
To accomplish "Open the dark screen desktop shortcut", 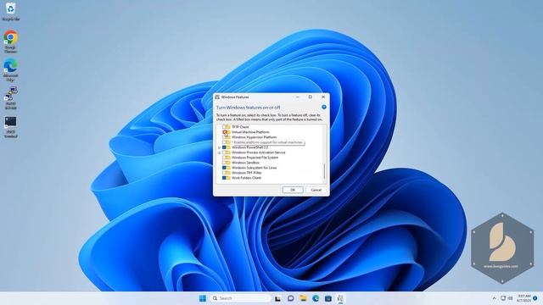I will pyautogui.click(x=11, y=126).
